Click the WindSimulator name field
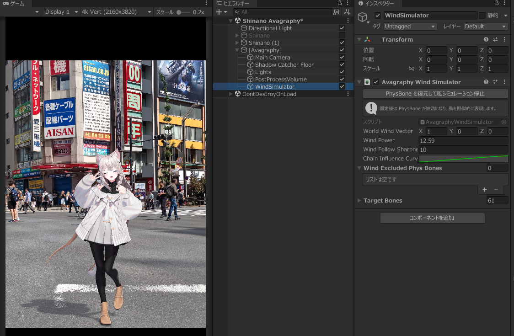 pyautogui.click(x=430, y=16)
